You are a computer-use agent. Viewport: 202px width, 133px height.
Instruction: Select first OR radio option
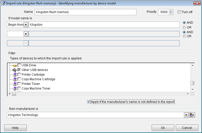(184, 28)
